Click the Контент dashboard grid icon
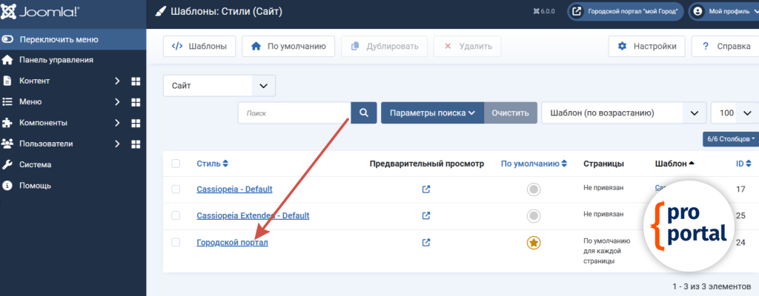759x296 pixels. tap(136, 81)
